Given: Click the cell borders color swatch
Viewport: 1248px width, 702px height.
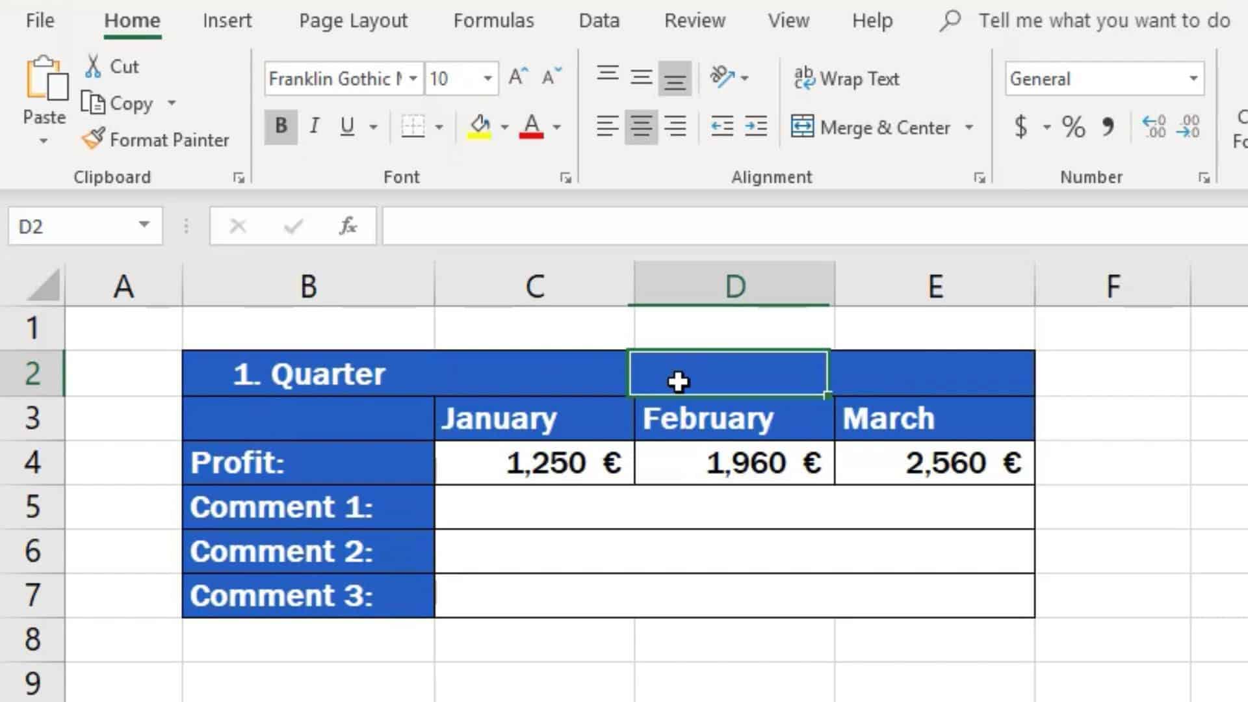Looking at the screenshot, I should [x=413, y=137].
